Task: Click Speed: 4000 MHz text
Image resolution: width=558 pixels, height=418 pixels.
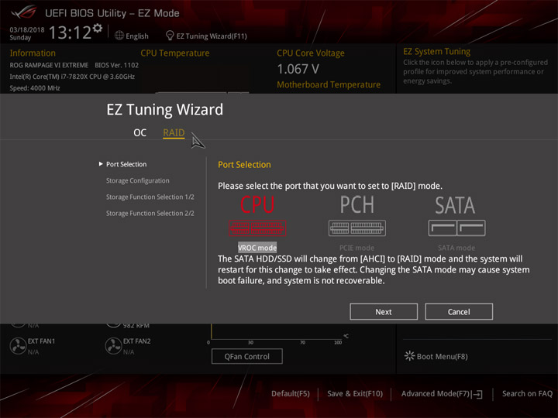Action: pyautogui.click(x=35, y=87)
